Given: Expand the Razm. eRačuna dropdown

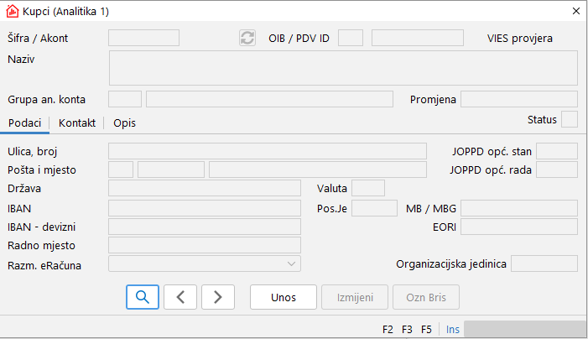Looking at the screenshot, I should [291, 264].
